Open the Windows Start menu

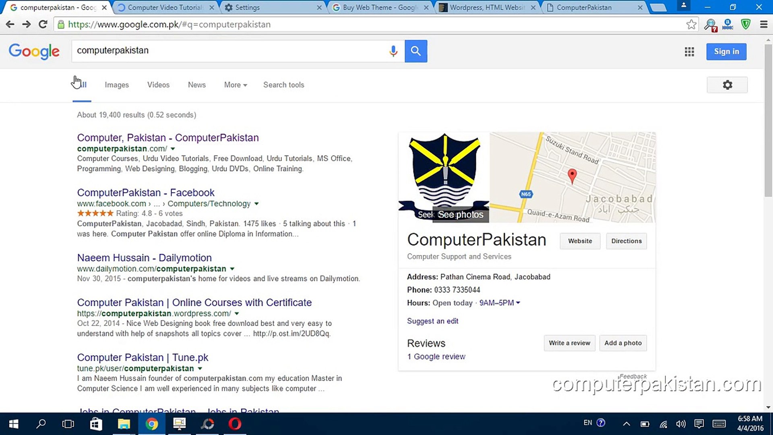[x=14, y=424]
